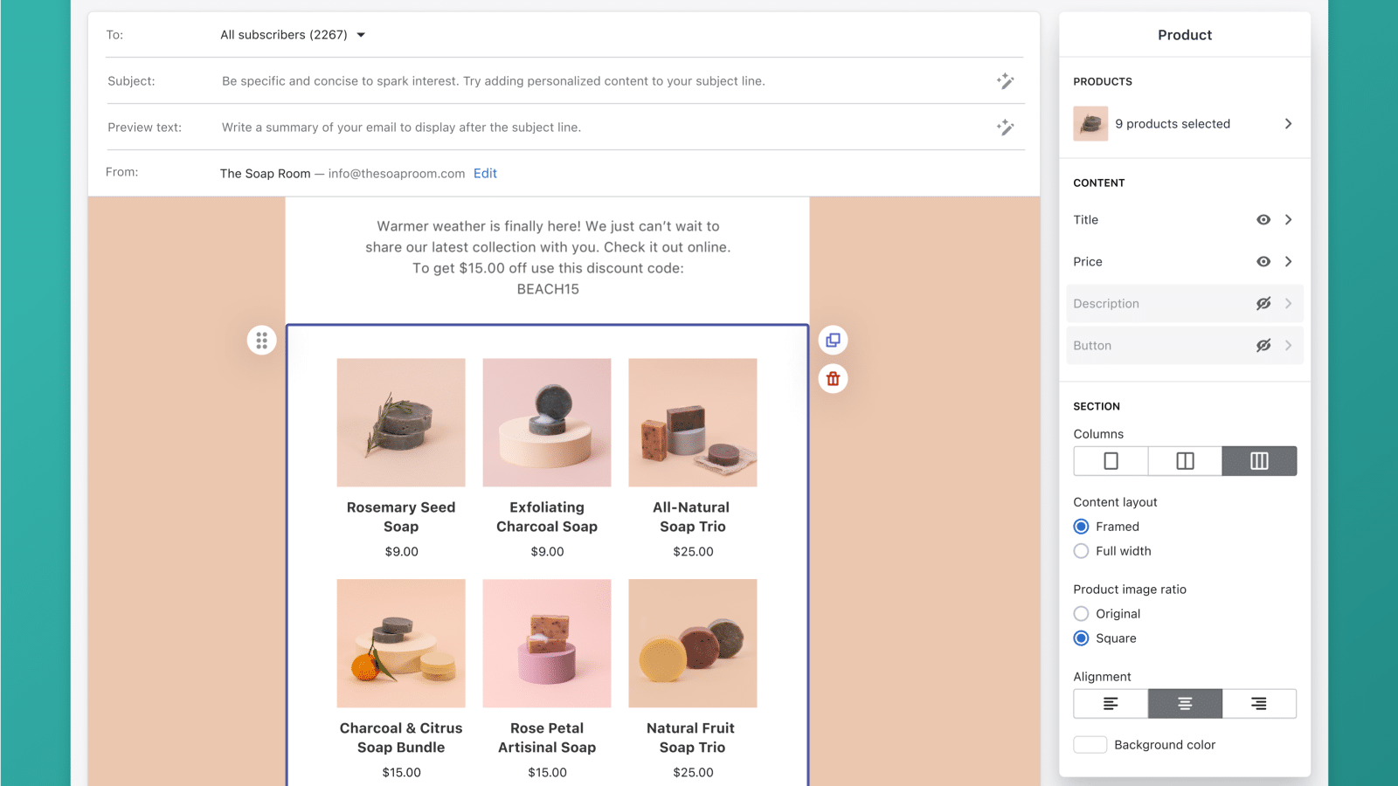Select the single-column layout icon
This screenshot has height=786, width=1398.
point(1110,460)
